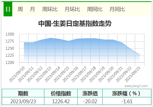Click the 2023/09/20 x-axis date label
153x107 pixels.
106,74
